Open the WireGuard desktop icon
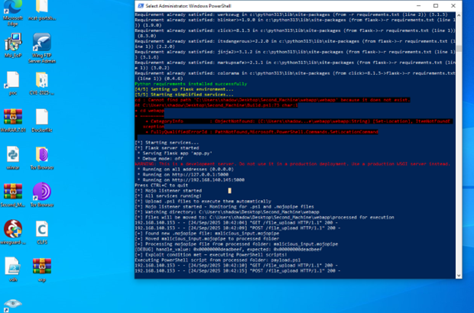 pos(13,229)
